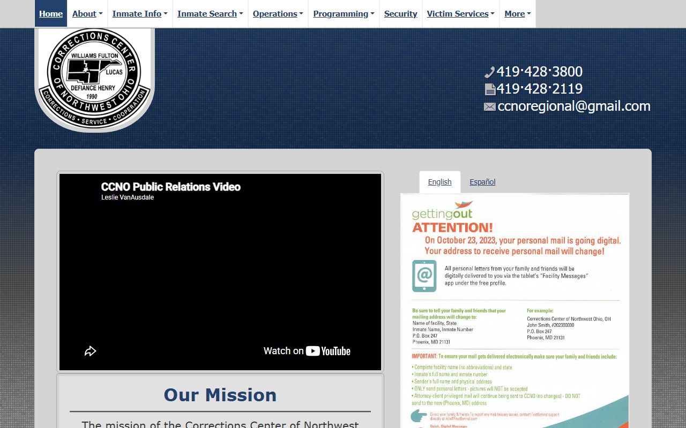Open the More dropdown menu
Image resolution: width=686 pixels, height=428 pixels.
click(518, 14)
